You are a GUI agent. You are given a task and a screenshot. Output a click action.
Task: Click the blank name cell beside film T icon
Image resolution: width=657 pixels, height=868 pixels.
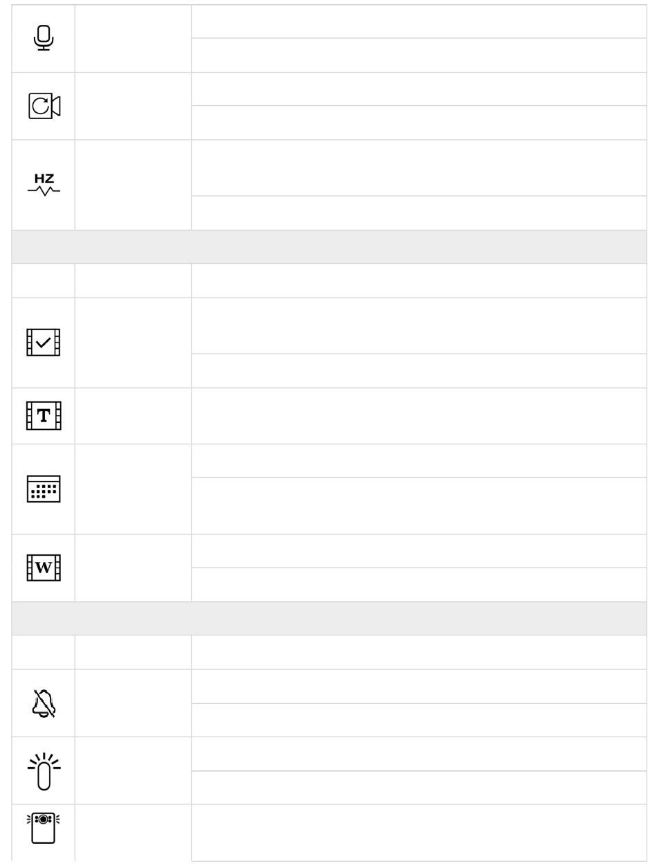click(x=133, y=416)
